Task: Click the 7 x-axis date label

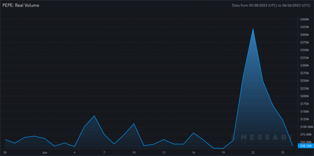Action: (x=104, y=153)
